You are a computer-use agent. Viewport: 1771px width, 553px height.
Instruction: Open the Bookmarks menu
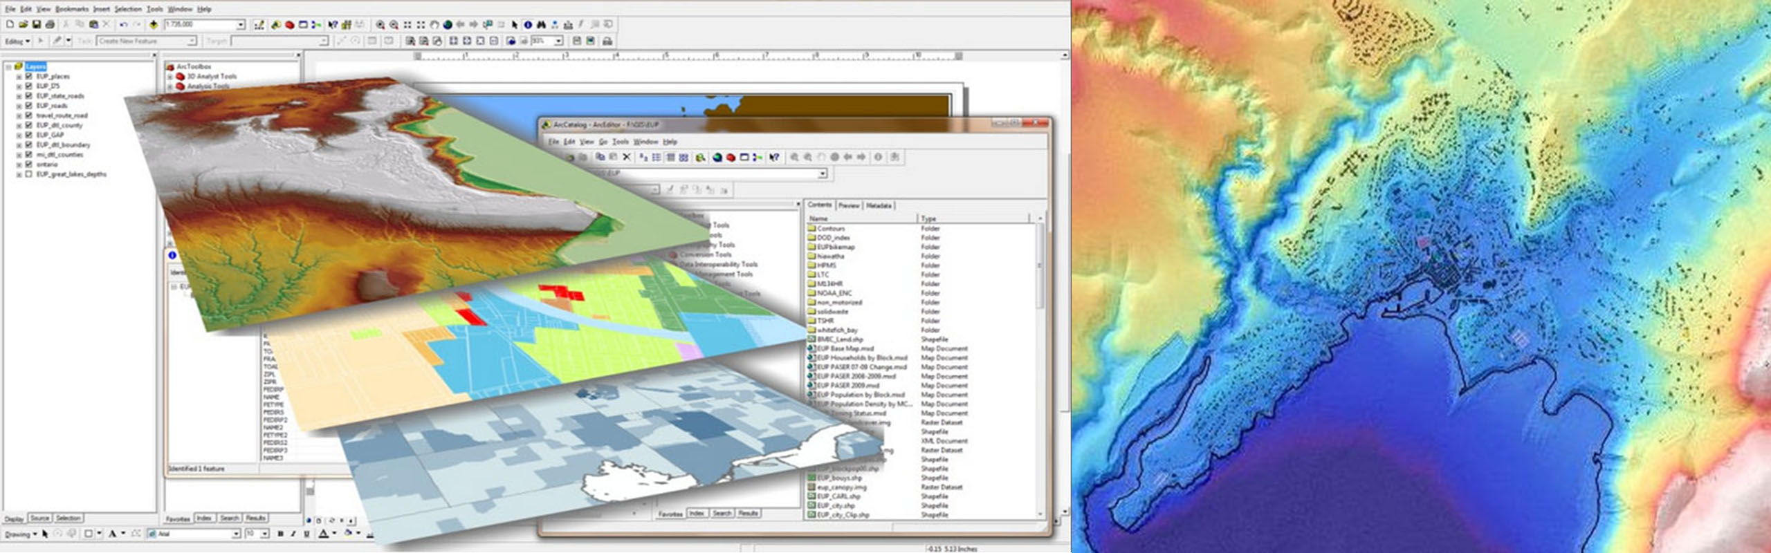(x=72, y=9)
